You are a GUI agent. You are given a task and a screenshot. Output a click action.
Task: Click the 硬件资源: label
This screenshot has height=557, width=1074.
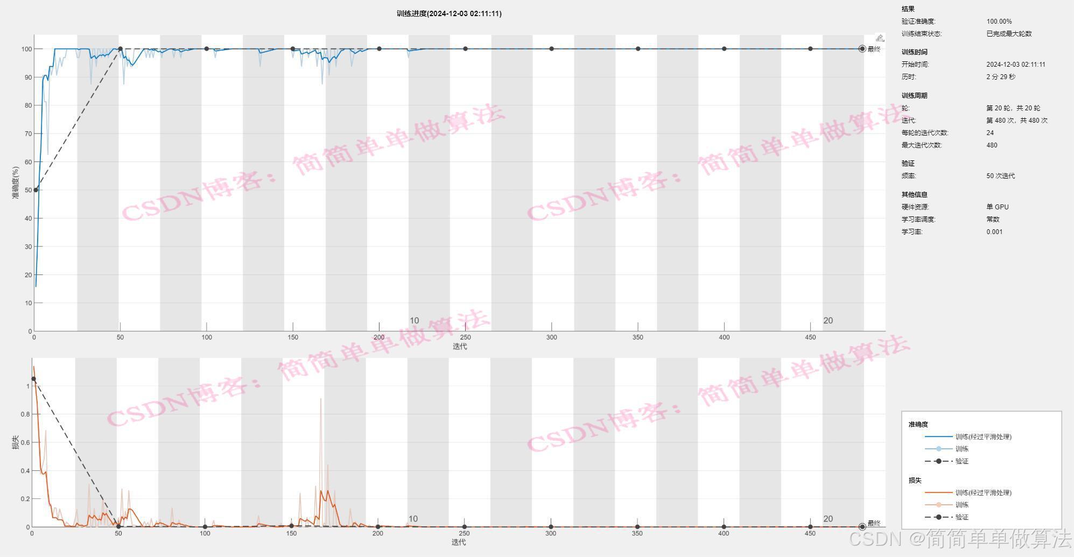[x=915, y=207]
